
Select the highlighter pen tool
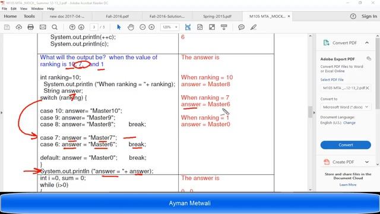tap(254, 27)
